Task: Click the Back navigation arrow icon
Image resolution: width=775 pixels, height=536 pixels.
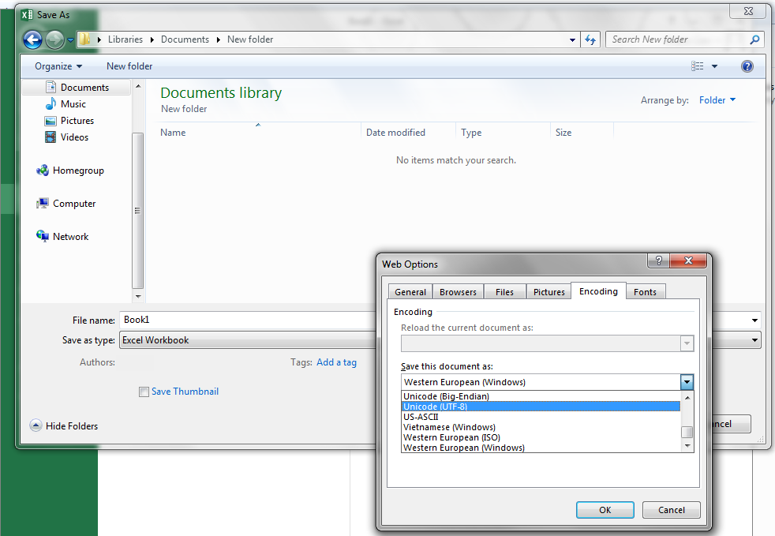Action: [x=32, y=39]
